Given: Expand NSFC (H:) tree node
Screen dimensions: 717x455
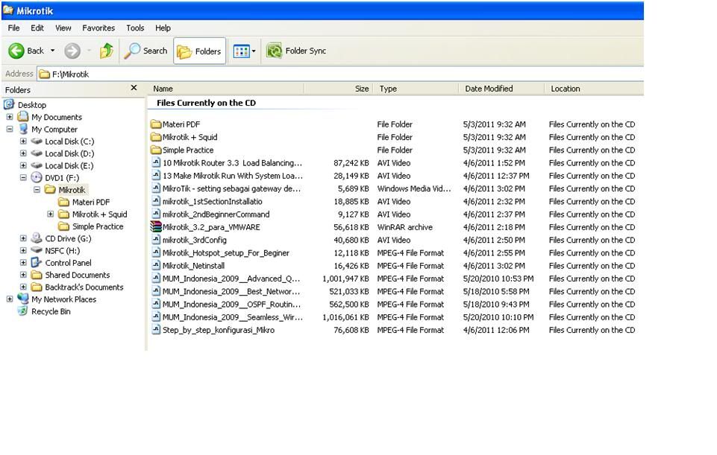Looking at the screenshot, I should pos(23,250).
